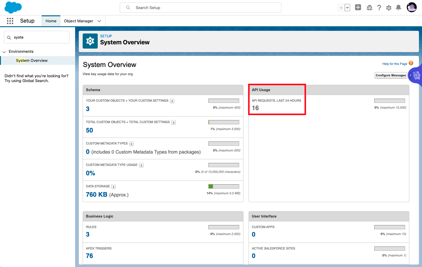Click the Configure Messages button
Screen dimensions: 422x267
click(x=391, y=75)
